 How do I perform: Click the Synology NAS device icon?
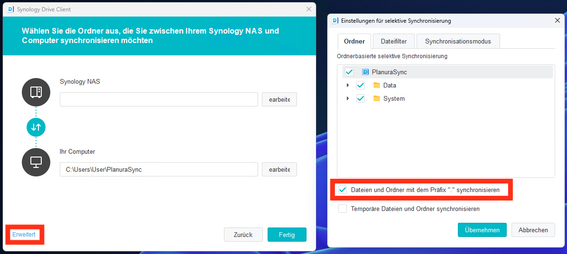pos(36,92)
